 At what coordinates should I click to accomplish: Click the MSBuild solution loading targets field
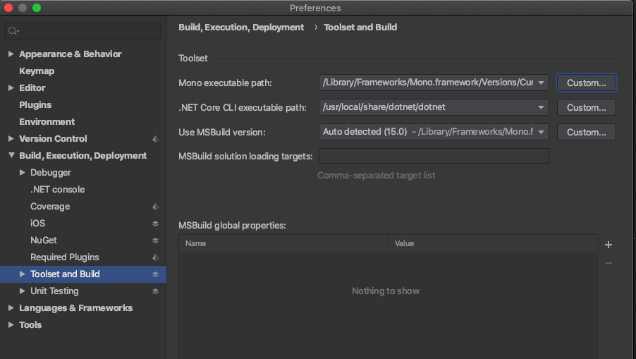(x=434, y=156)
